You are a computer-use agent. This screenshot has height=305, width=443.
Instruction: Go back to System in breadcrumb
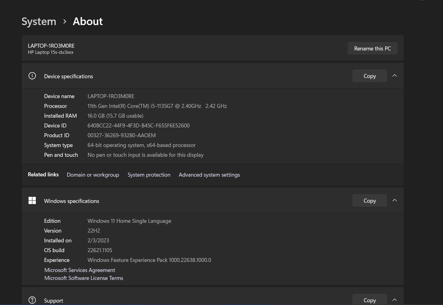pos(39,21)
